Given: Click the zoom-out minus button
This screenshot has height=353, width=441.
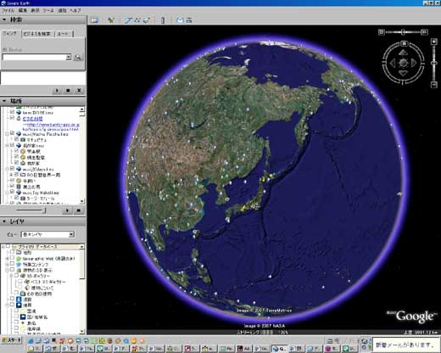Looking at the screenshot, I should tap(434, 84).
